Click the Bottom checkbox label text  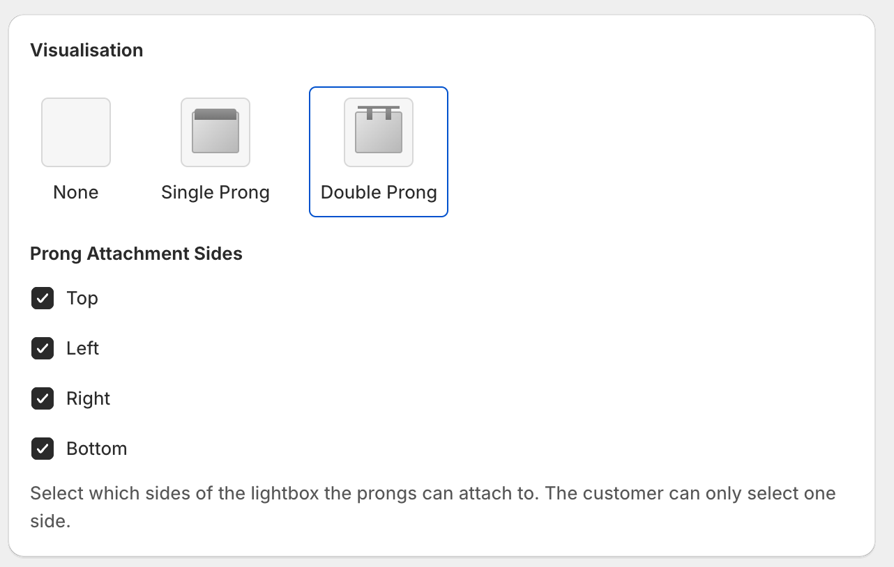pyautogui.click(x=97, y=449)
